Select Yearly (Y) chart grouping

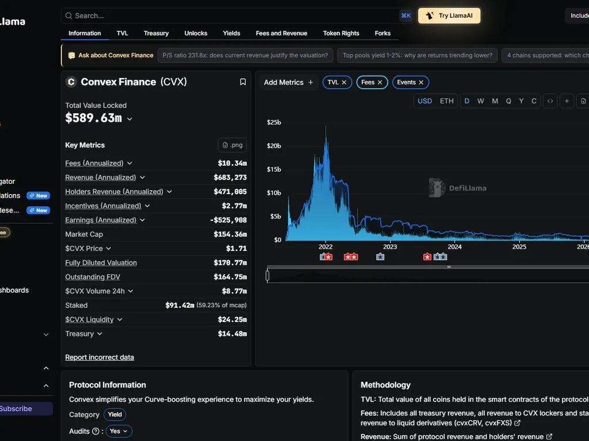(x=521, y=101)
